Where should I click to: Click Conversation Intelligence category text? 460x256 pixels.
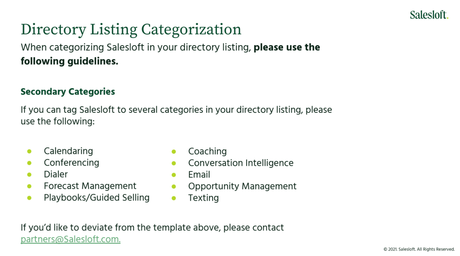pos(241,163)
